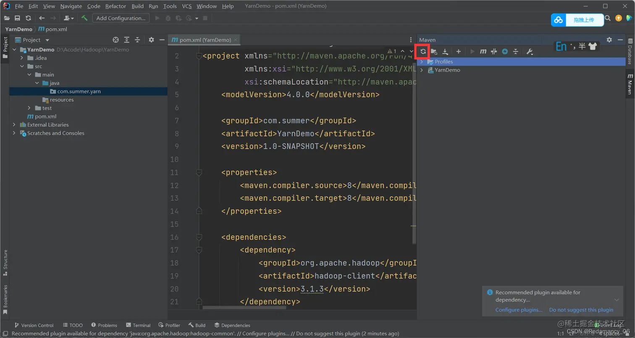Collapse the java folder
Screen dimensions: 635x338
click(37, 83)
